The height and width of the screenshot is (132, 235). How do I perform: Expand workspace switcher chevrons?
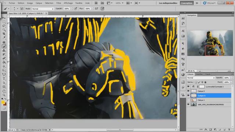(197, 3)
